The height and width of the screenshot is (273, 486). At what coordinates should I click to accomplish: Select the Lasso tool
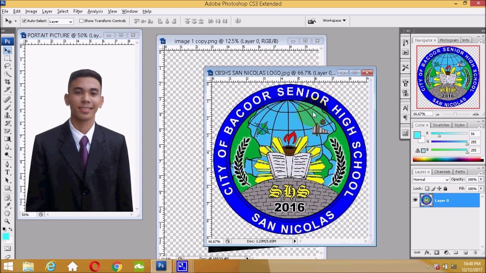[8, 66]
